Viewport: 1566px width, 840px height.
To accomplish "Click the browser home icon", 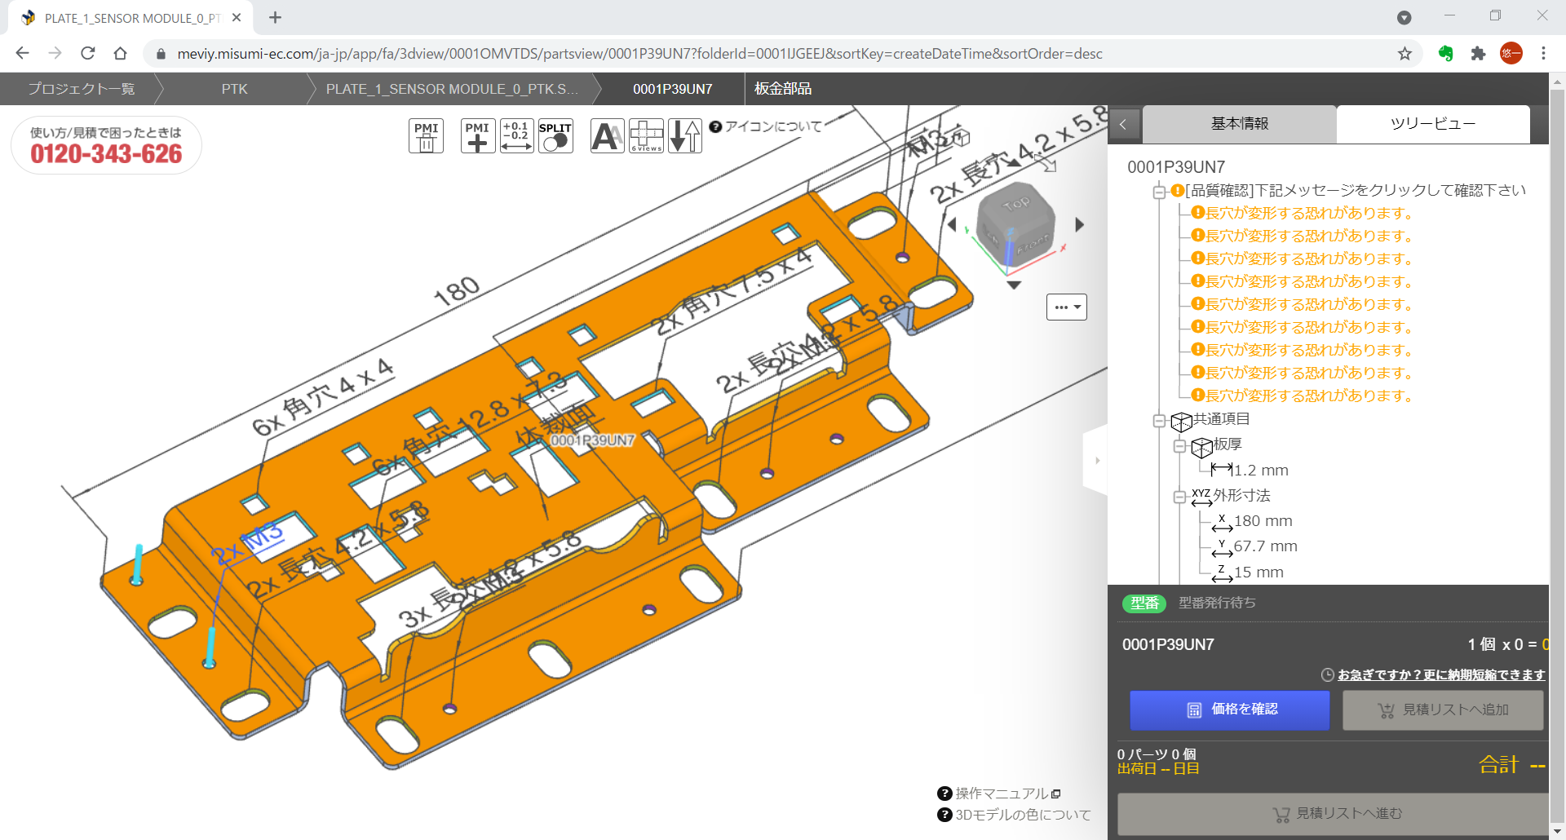I will (x=121, y=54).
